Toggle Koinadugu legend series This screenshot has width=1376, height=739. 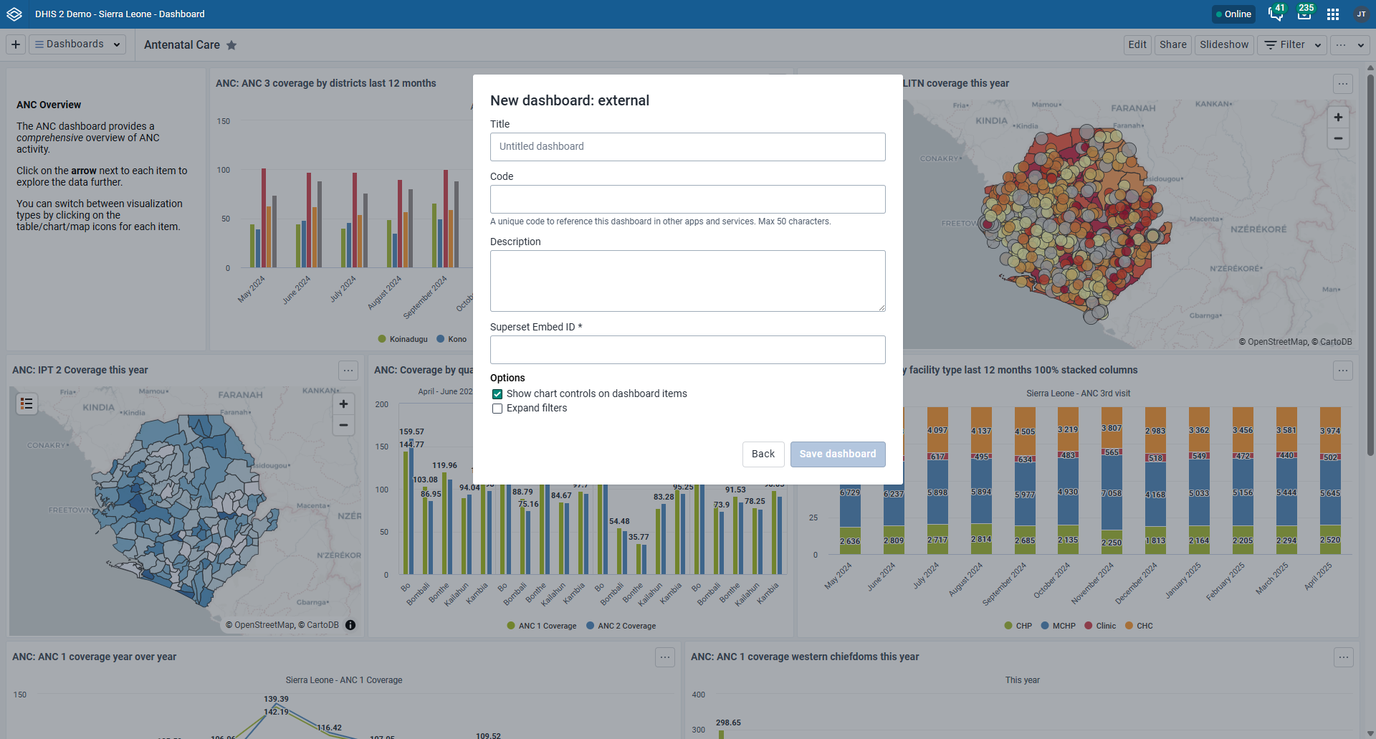pyautogui.click(x=403, y=339)
